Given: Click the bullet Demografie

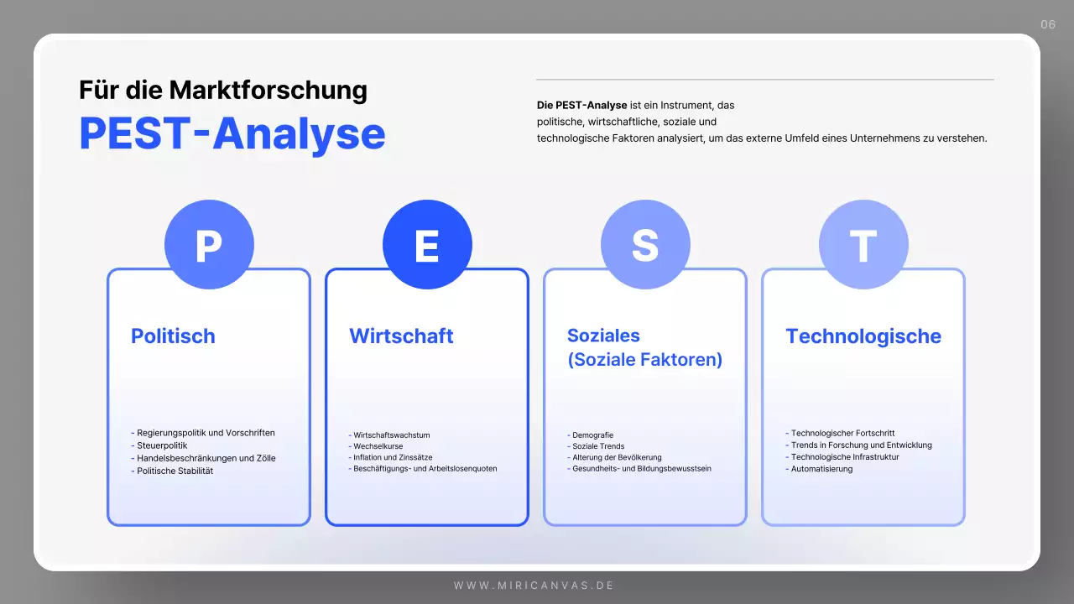Looking at the screenshot, I should pyautogui.click(x=592, y=435).
